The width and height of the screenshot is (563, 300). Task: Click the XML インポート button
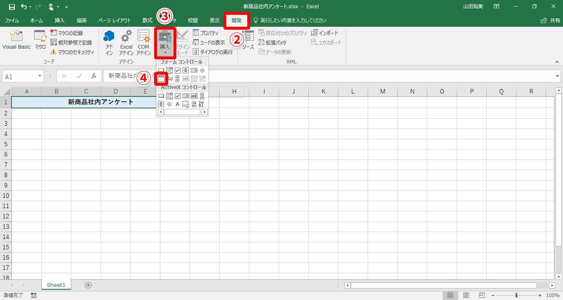(x=325, y=33)
